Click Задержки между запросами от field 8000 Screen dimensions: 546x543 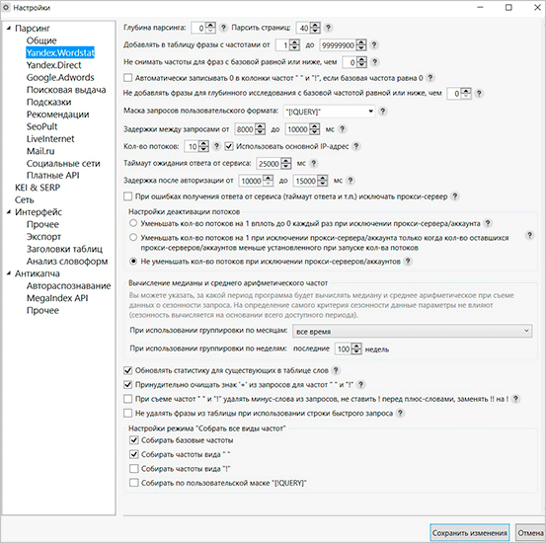click(245, 129)
